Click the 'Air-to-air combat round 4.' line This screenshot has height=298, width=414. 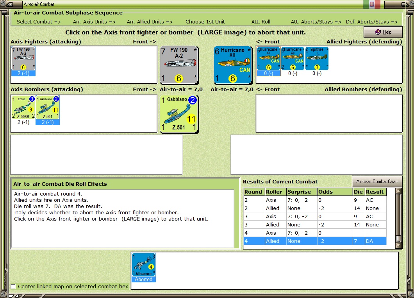click(48, 194)
